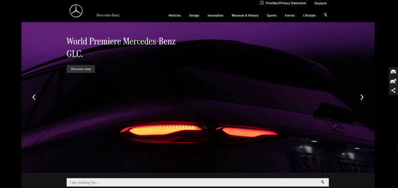Open the Design menu

pyautogui.click(x=194, y=15)
